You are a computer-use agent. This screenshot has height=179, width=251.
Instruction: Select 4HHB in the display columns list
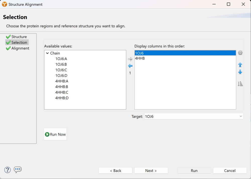tap(140, 58)
